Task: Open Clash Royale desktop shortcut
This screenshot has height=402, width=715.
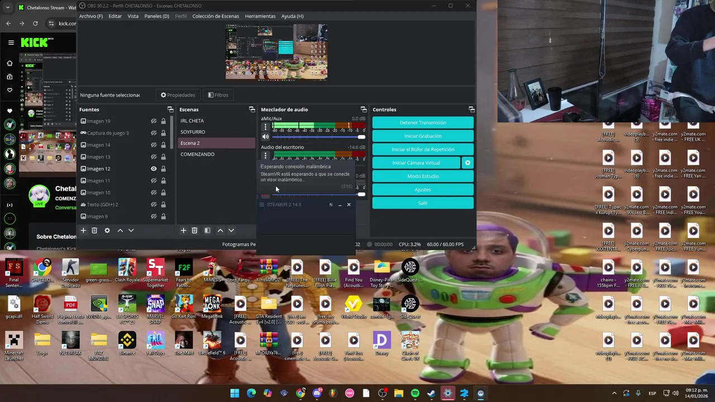Action: click(127, 272)
